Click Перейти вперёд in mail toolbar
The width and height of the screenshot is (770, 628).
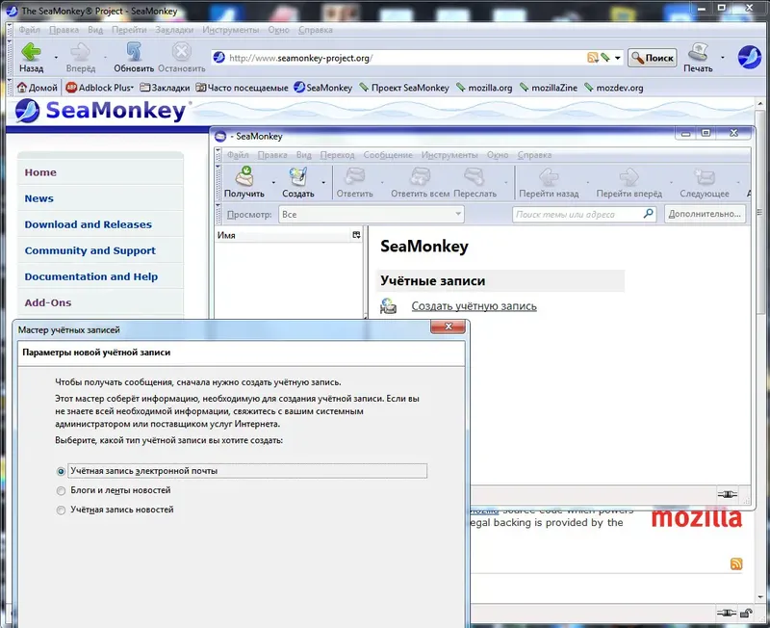click(x=629, y=176)
